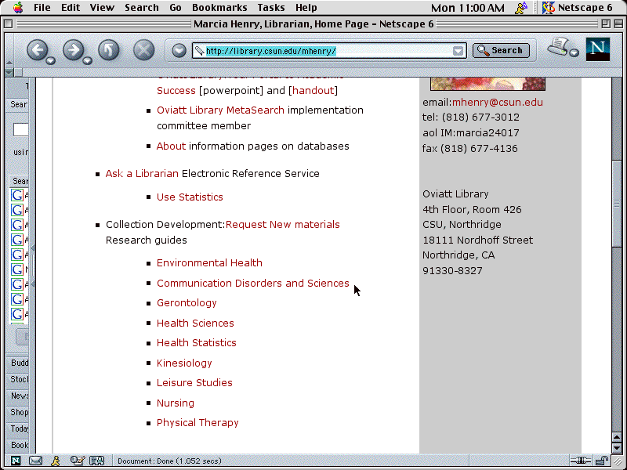627x470 pixels.
Task: Click the scrollbar down arrow
Action: 617,448
